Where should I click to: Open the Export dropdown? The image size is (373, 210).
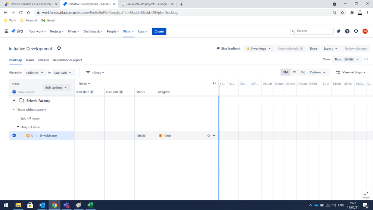pyautogui.click(x=330, y=48)
